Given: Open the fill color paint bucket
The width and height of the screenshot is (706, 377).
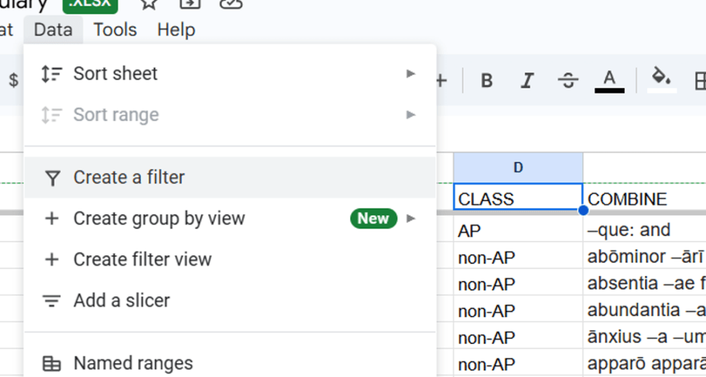Looking at the screenshot, I should point(661,79).
